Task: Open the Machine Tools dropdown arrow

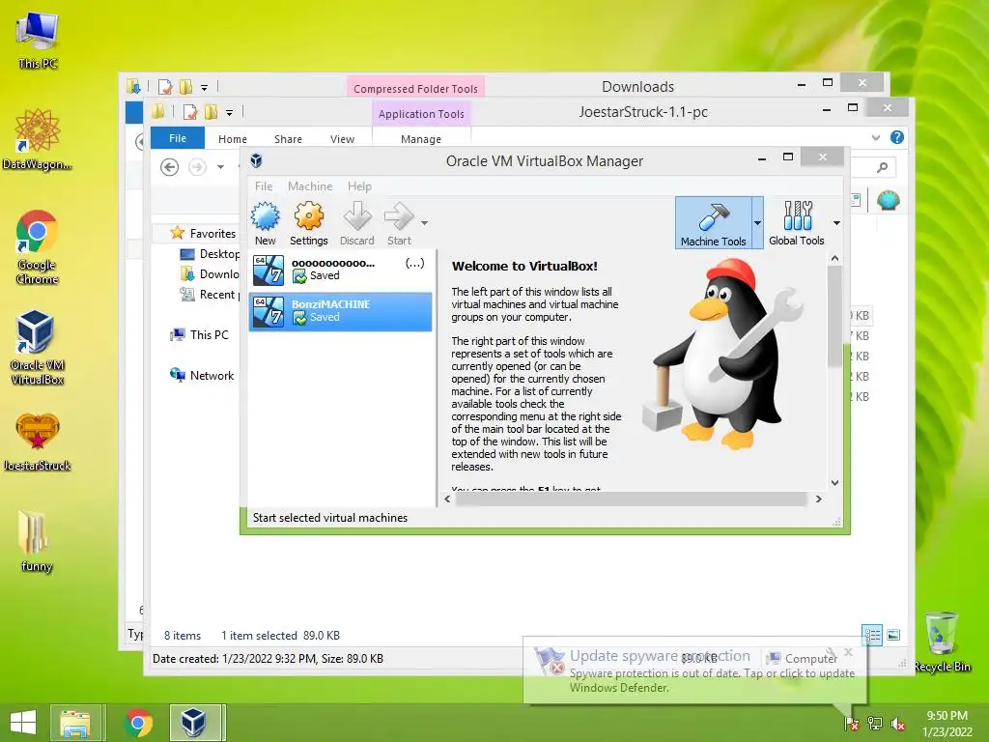Action: pyautogui.click(x=757, y=223)
